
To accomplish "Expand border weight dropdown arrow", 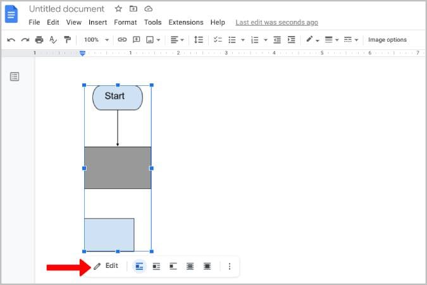I will click(x=337, y=40).
